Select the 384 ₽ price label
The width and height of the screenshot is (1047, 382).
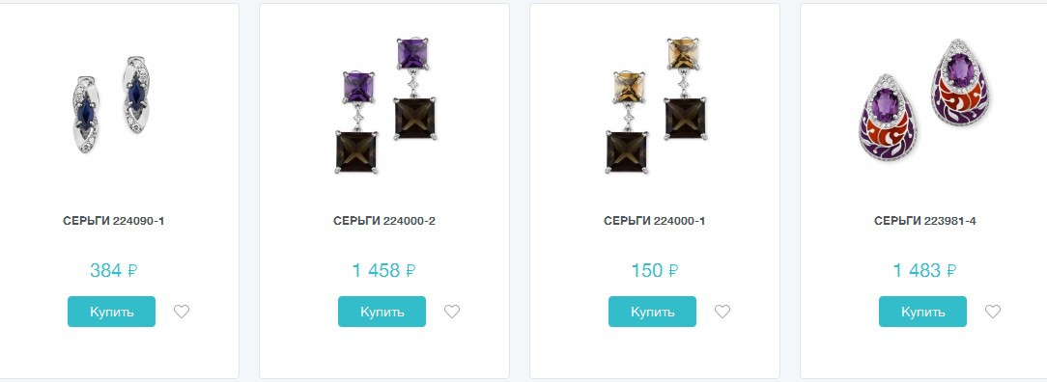[114, 270]
